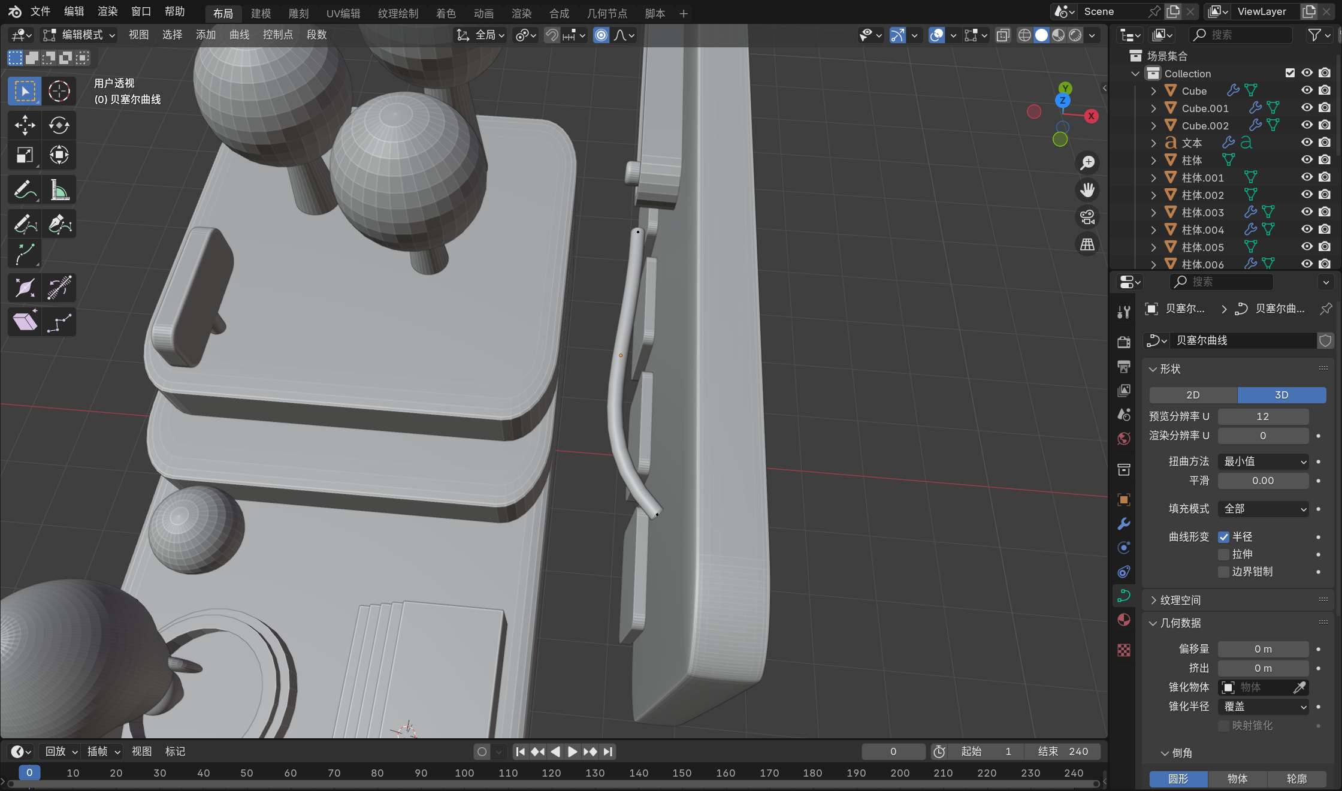The height and width of the screenshot is (791, 1342).
Task: Expand the 纹理空间 panel
Action: pos(1180,600)
